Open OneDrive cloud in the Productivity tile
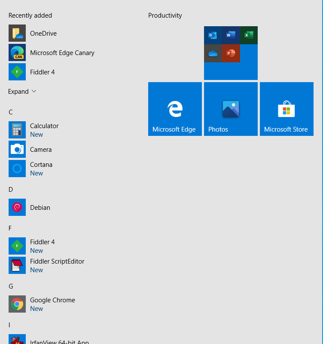 tap(213, 53)
